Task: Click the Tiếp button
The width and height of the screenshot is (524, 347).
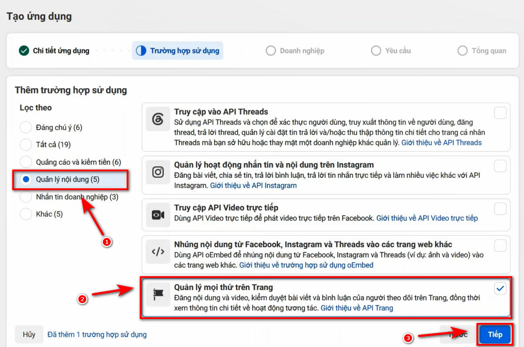Action: 495,335
